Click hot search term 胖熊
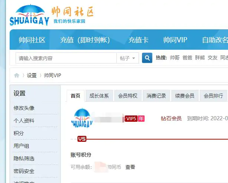228x183 pixels. [x=200, y=58]
